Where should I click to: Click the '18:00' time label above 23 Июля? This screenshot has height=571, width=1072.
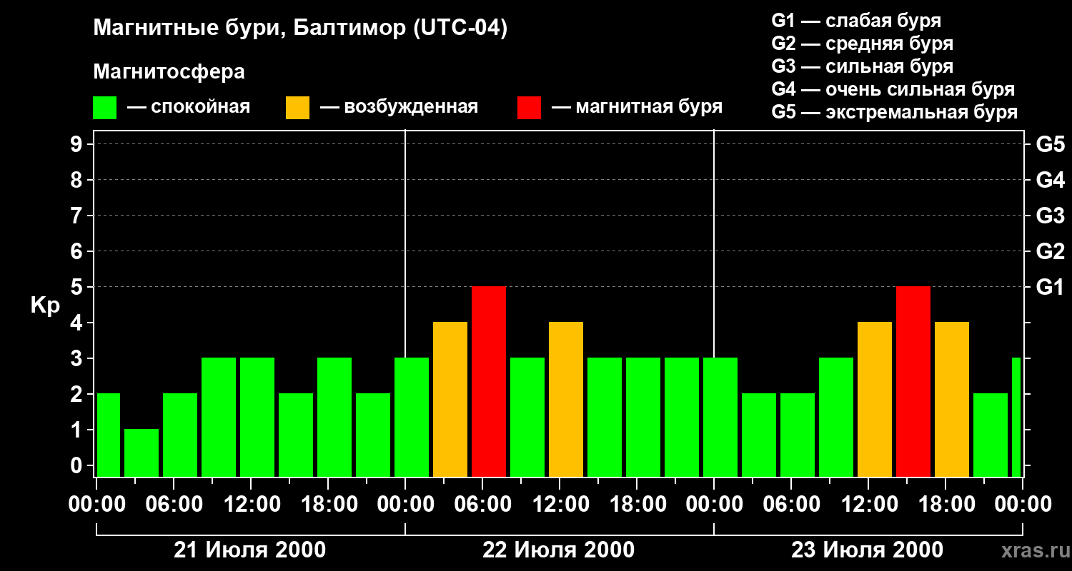point(946,504)
